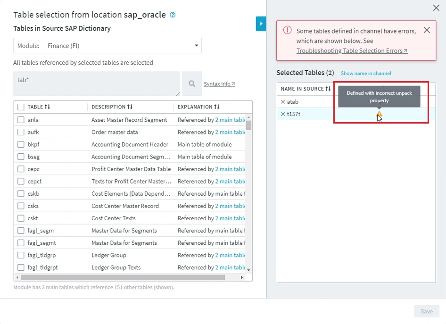Collapse panel using the blue arrow button
446x324 pixels.
coord(261,24)
